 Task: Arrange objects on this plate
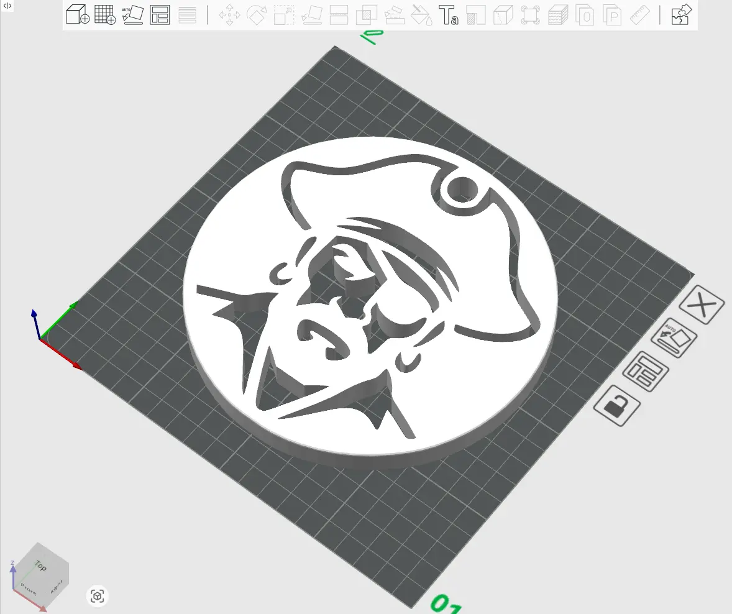coord(646,371)
